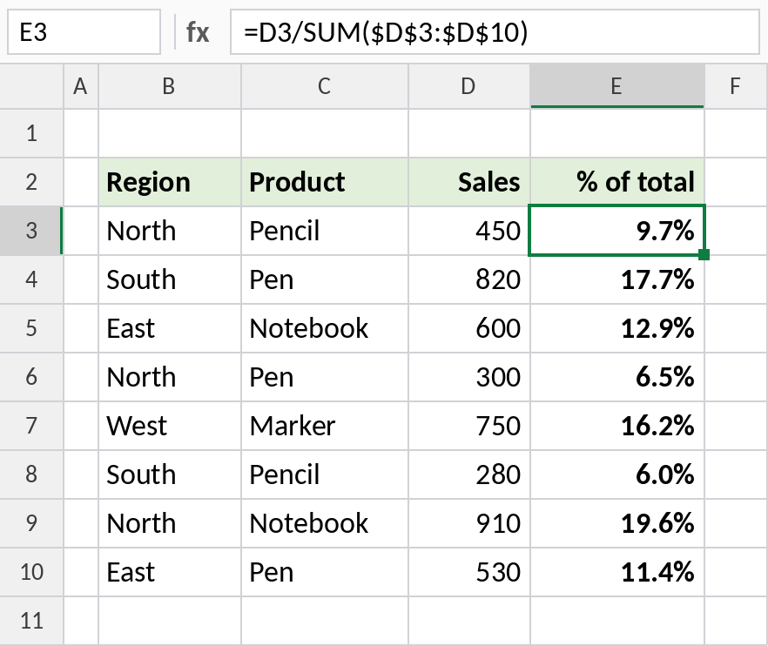The height and width of the screenshot is (646, 768).
Task: Click the fx insert function icon
Action: tap(198, 33)
